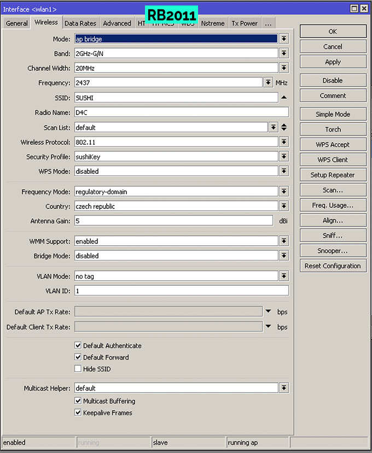Open the Advanced tab
This screenshot has width=372, height=453.
[x=117, y=23]
